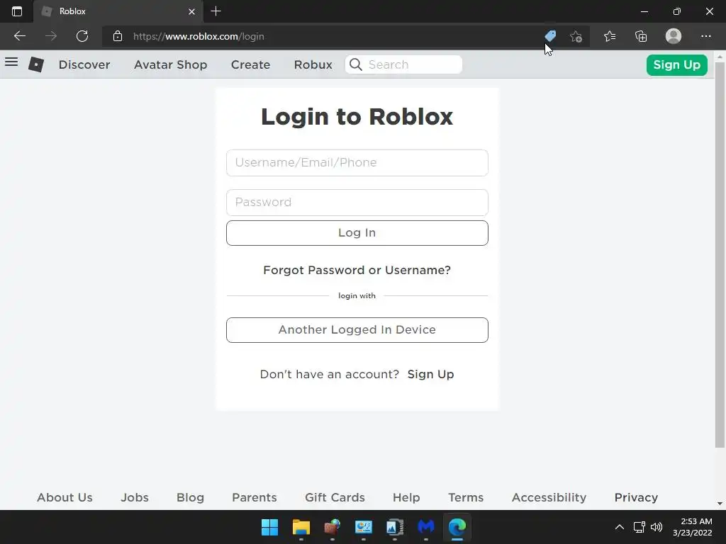Open Forgot Password or Username link

pos(357,270)
